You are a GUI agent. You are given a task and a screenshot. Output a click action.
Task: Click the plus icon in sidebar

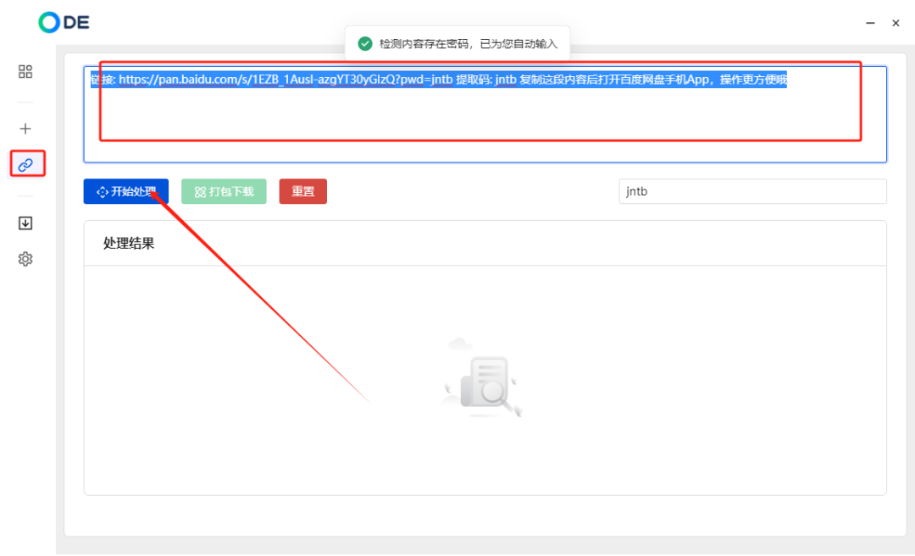tap(25, 129)
